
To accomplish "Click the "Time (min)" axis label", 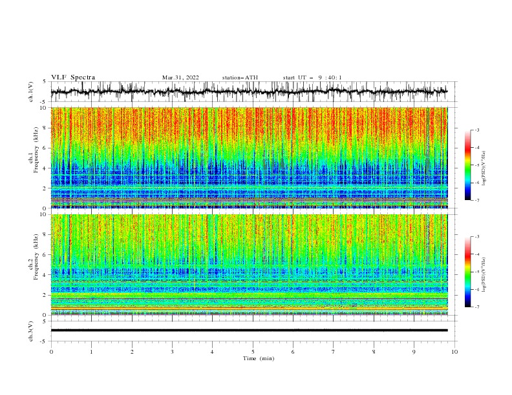I will [259, 358].
